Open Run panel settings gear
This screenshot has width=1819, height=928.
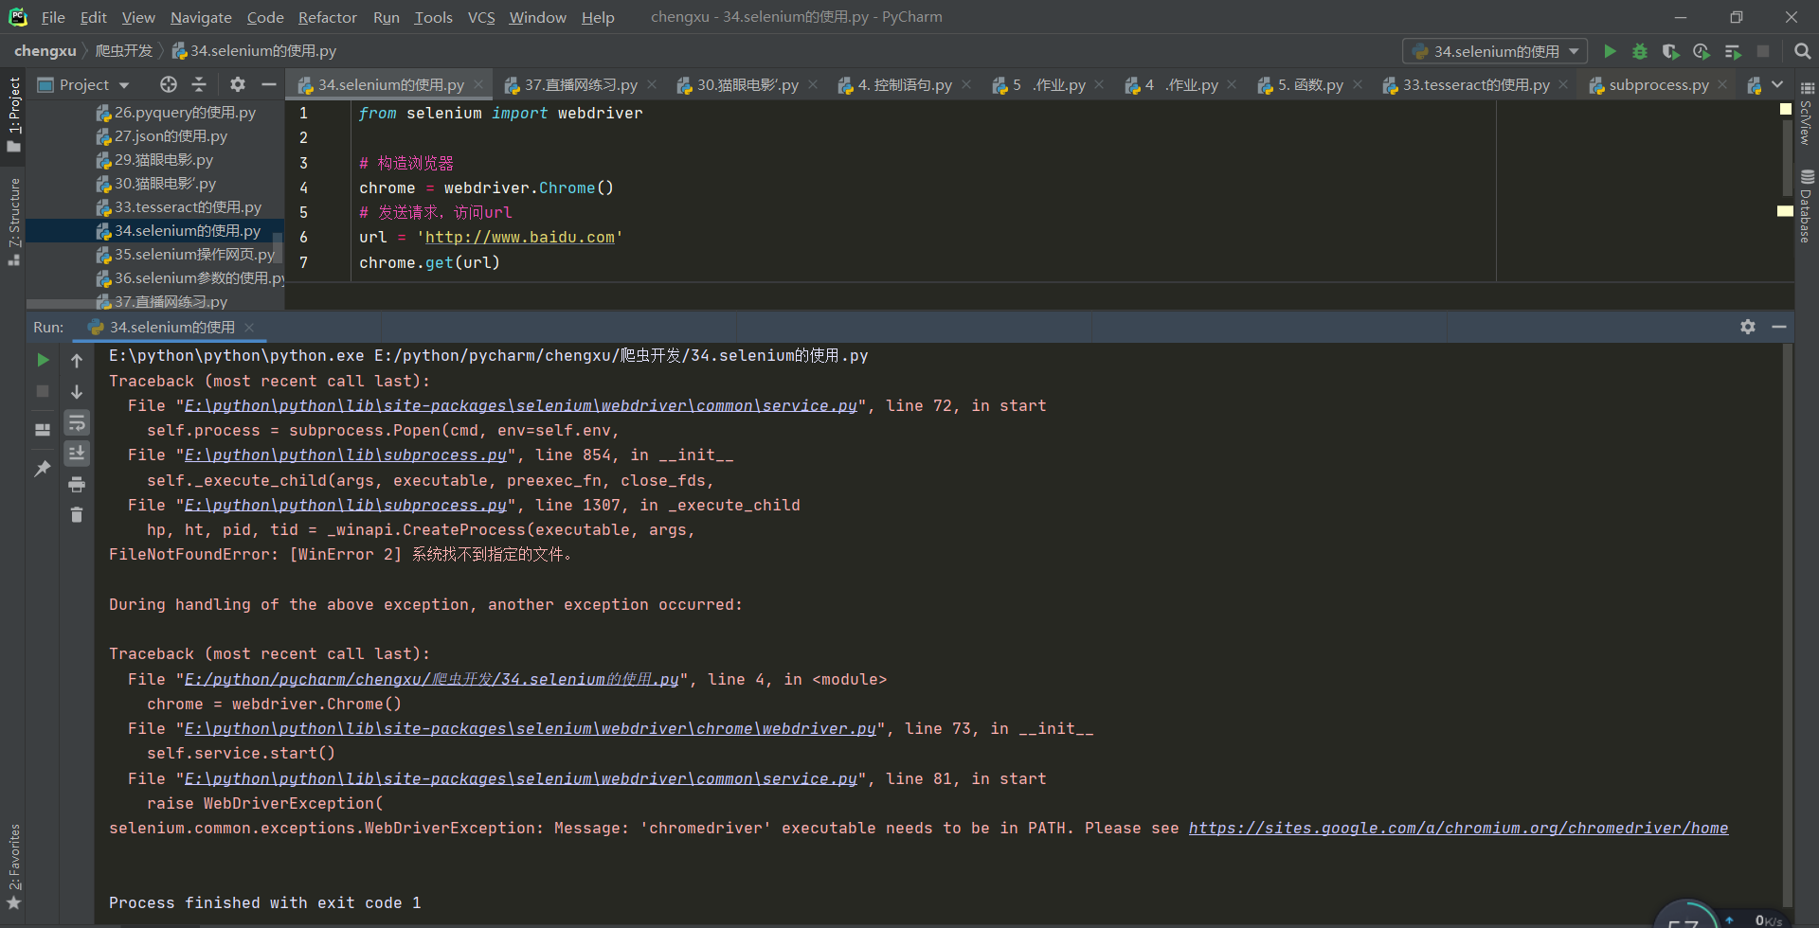[x=1748, y=327]
